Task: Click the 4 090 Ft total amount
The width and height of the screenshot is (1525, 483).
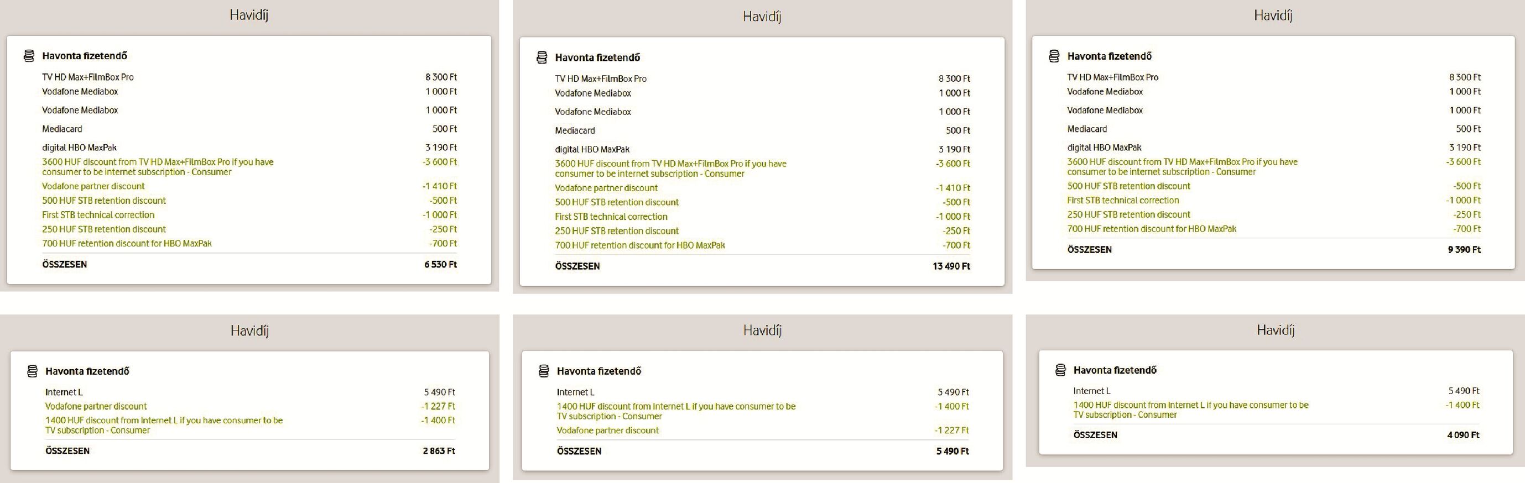Action: point(1463,435)
